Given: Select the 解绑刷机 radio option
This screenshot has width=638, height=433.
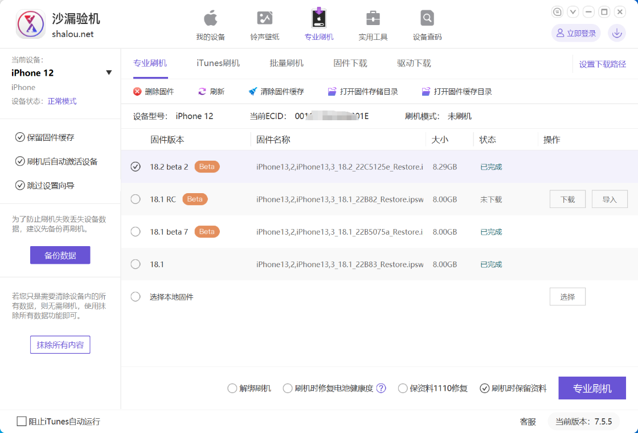Looking at the screenshot, I should 232,389.
